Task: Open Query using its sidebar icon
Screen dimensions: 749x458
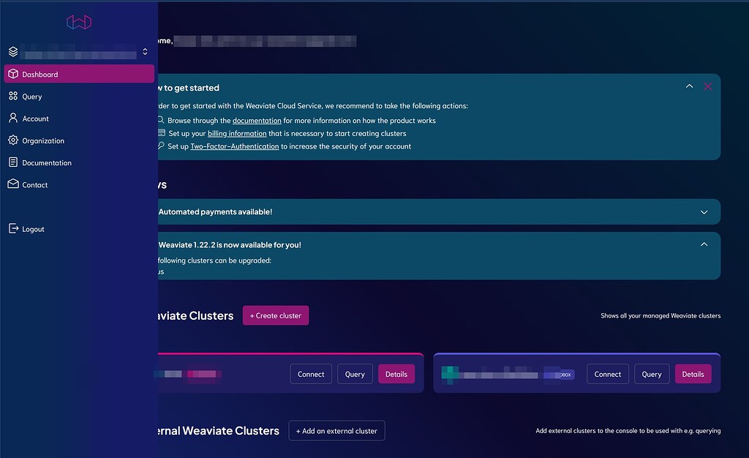Action: click(12, 96)
